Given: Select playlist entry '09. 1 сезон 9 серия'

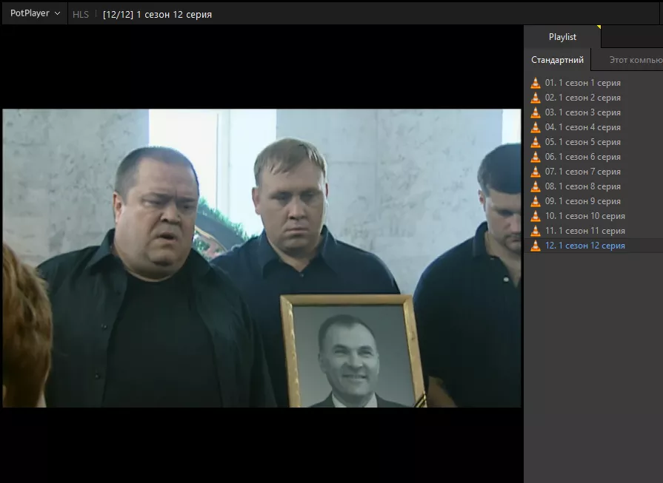Looking at the screenshot, I should click(593, 201).
